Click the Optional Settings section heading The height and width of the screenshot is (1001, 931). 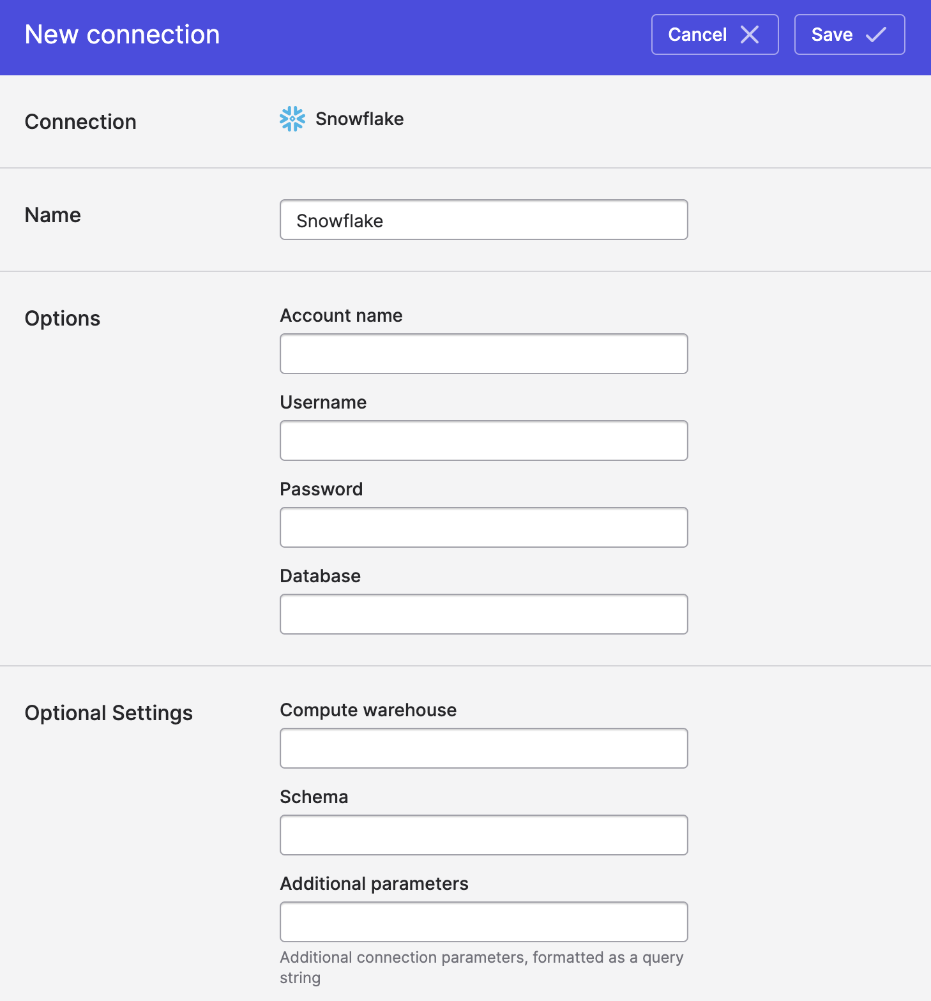(109, 713)
